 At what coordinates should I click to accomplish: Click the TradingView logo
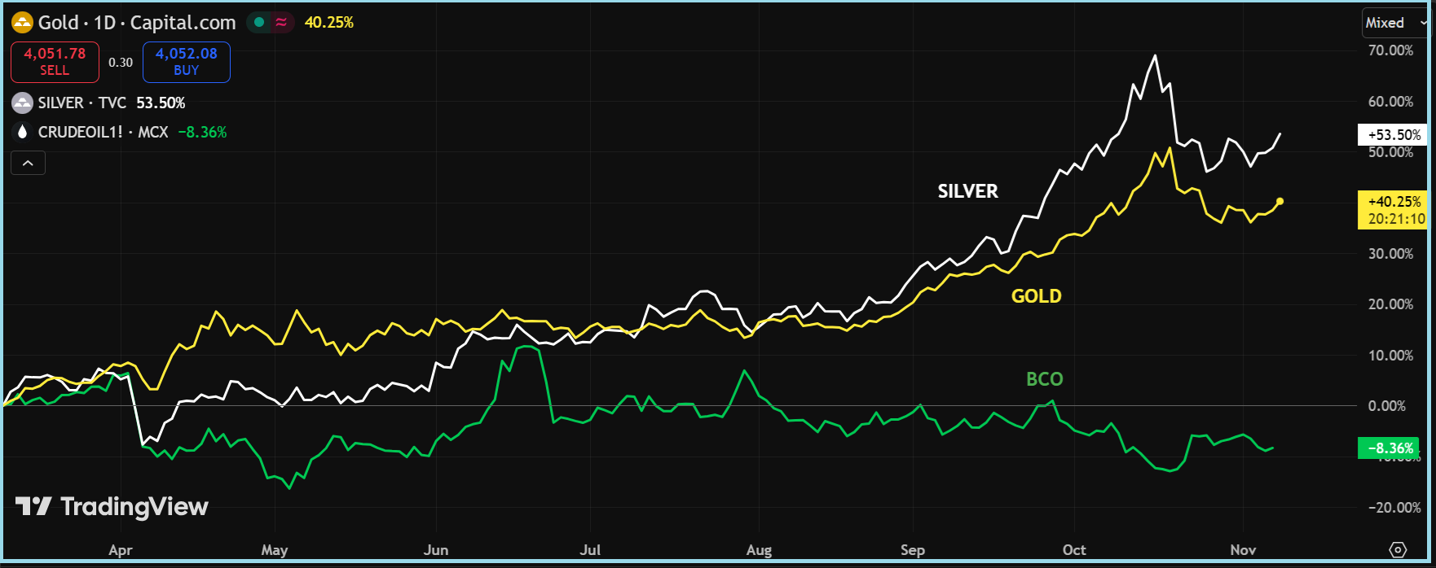click(112, 506)
